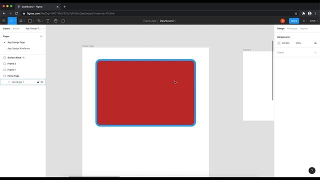This screenshot has height=180, width=320.
Task: Edit the background opacity 100% field
Action: [298, 43]
